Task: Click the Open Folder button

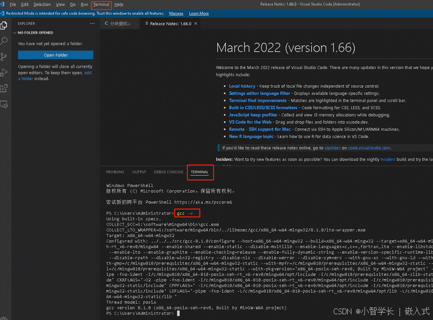Action: coord(55,55)
